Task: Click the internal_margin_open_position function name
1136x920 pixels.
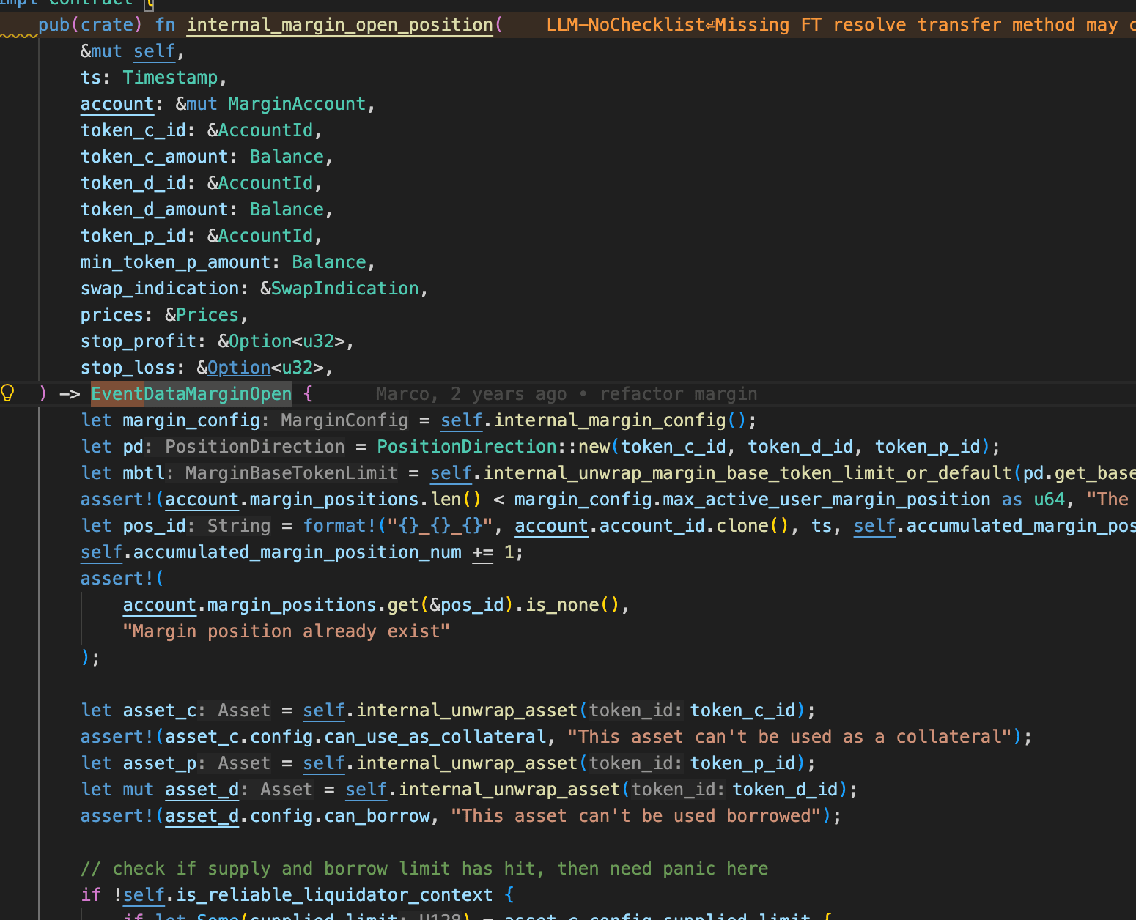Action: click(x=339, y=25)
